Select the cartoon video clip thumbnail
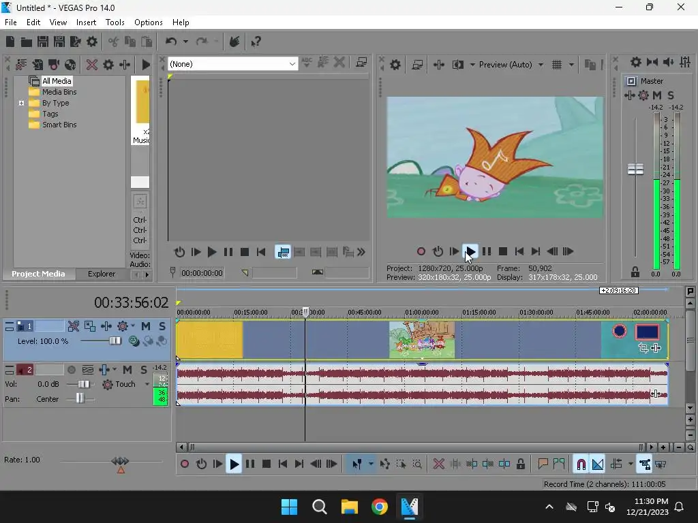 (x=422, y=340)
